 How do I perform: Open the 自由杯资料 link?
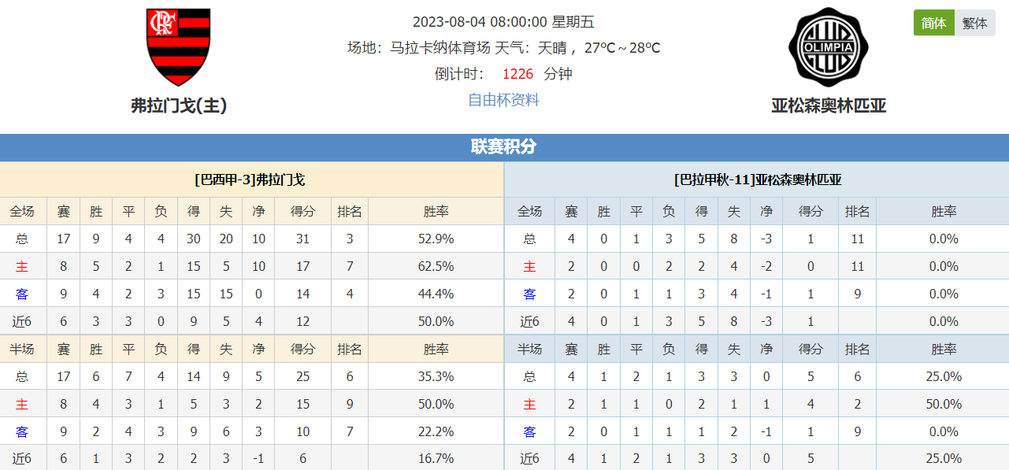pos(504,100)
